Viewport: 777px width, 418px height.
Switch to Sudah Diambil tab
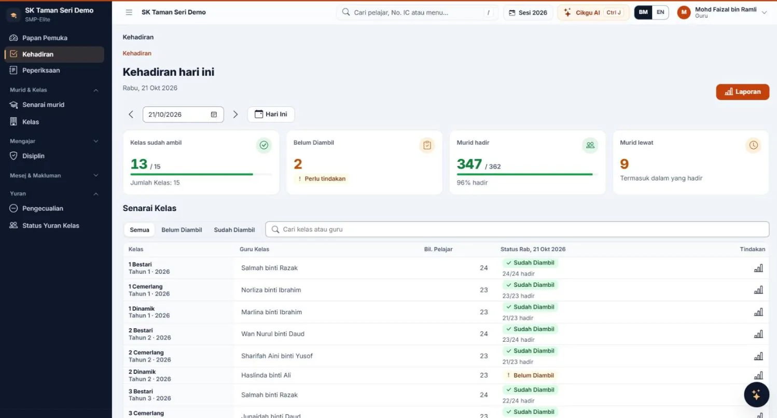[x=234, y=230]
